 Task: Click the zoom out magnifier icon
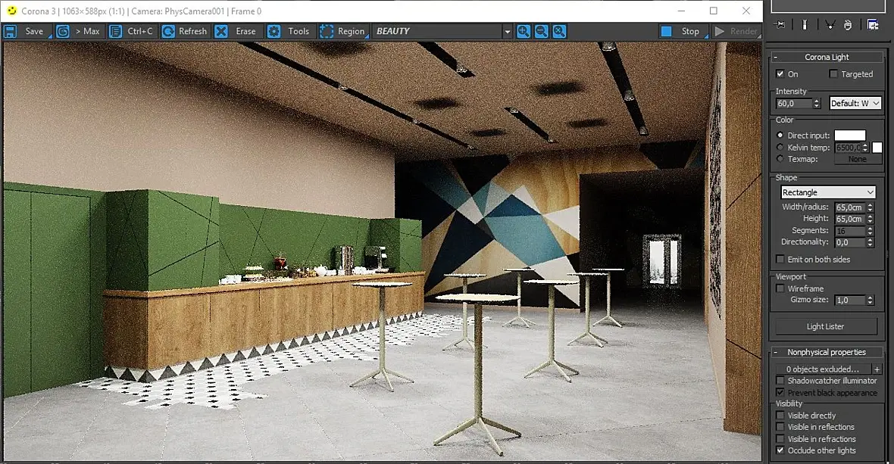(542, 31)
